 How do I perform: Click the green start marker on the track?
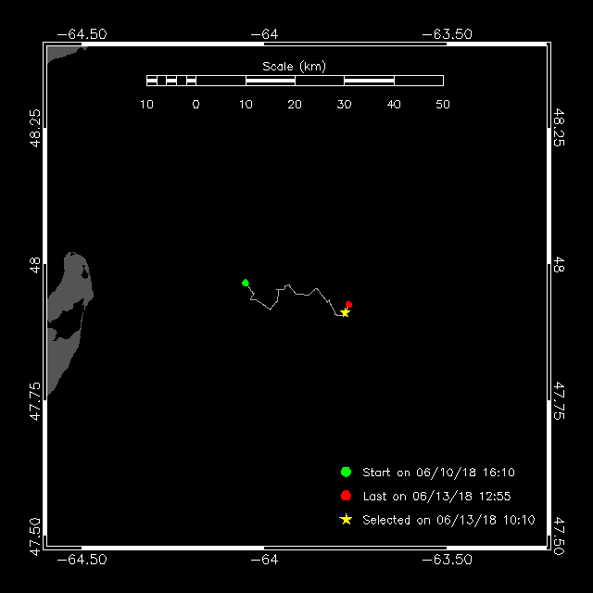(245, 283)
